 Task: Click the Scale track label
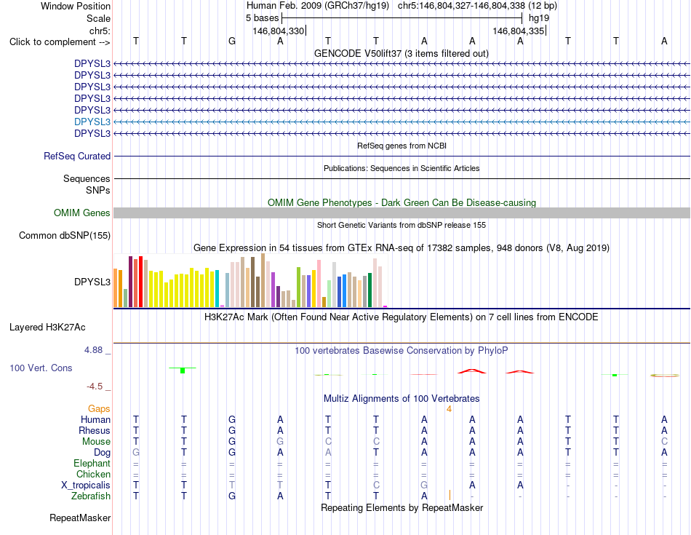[98, 18]
